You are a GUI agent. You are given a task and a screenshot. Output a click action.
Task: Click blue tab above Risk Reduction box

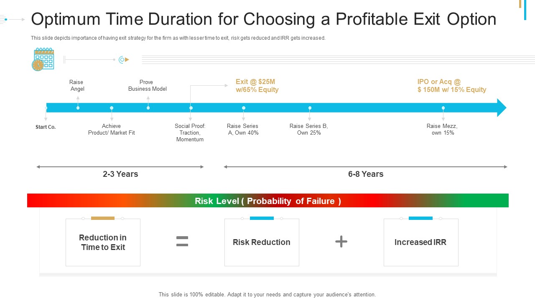tap(262, 218)
